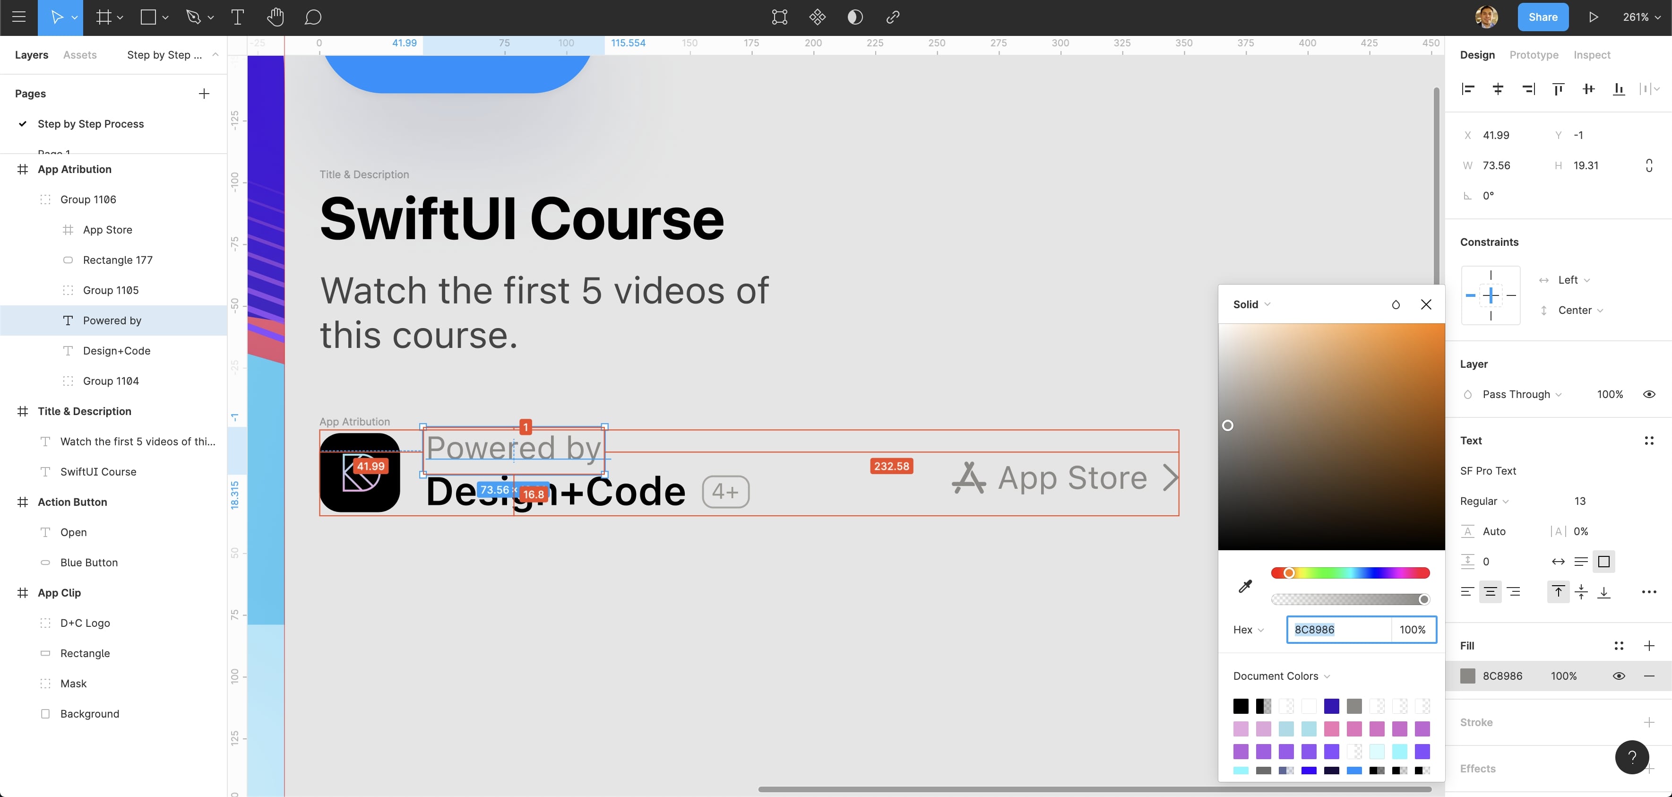Open the Pass Through blend mode dropdown
The image size is (1672, 797).
coord(1521,395)
